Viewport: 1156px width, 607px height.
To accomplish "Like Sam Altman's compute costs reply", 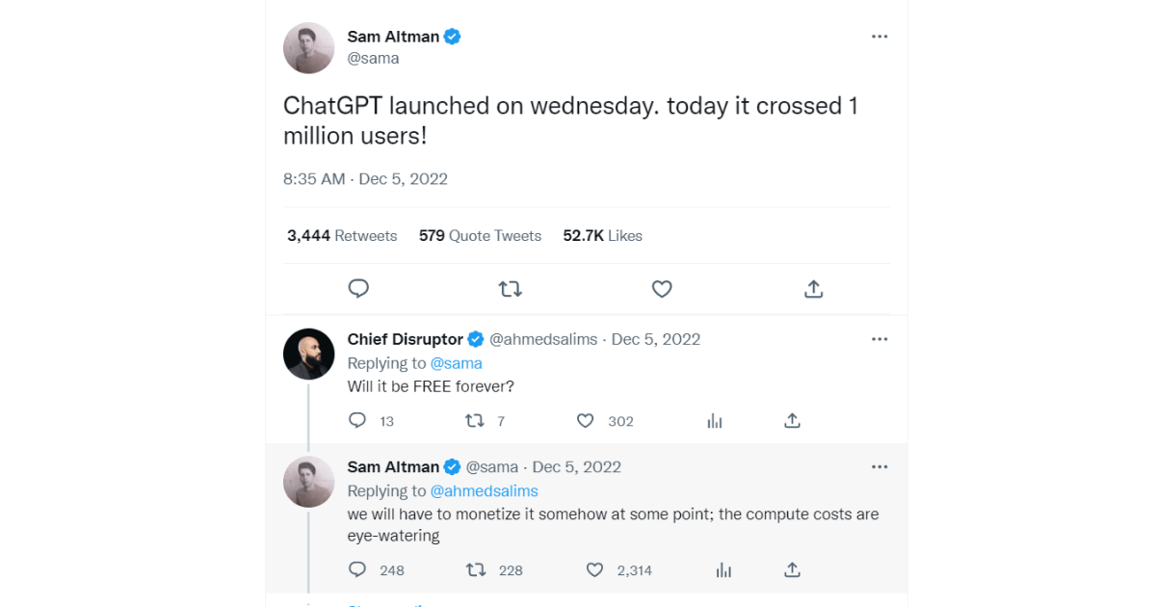I will click(595, 569).
